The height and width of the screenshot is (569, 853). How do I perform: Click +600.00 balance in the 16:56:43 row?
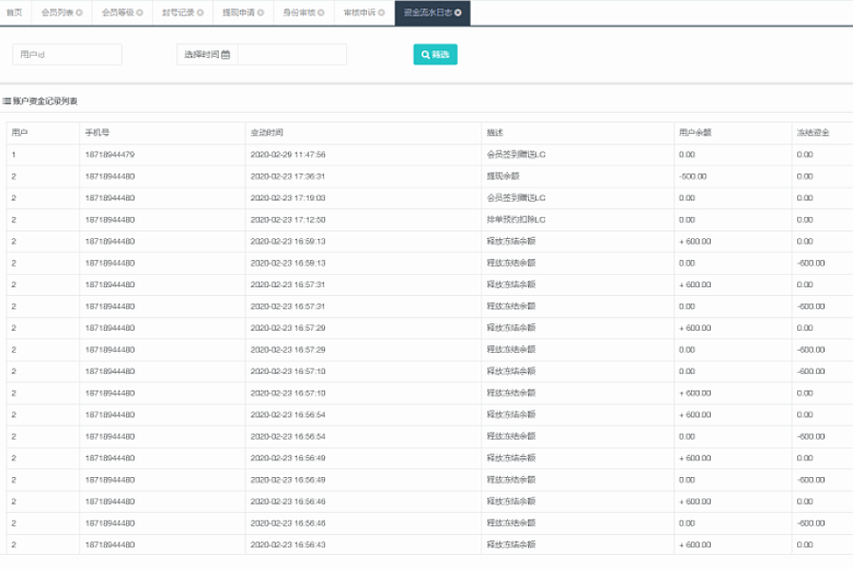696,545
